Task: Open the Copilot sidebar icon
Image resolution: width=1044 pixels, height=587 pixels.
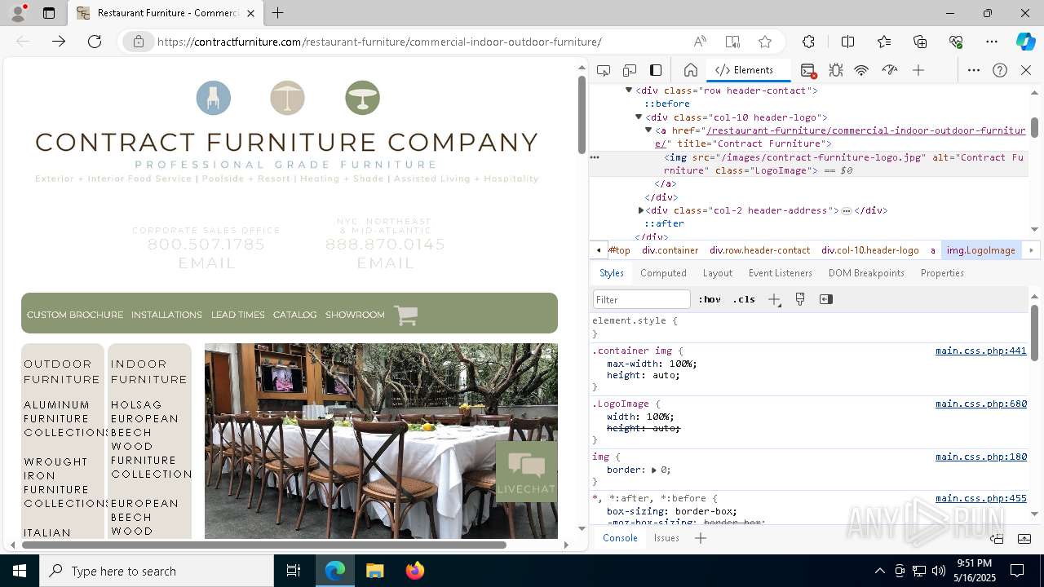Action: point(1025,42)
